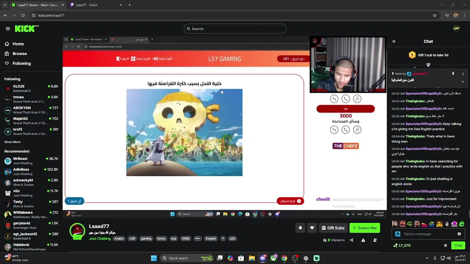Select the Arabic stream tag
470x264 pixels.
pyautogui.click(x=119, y=239)
